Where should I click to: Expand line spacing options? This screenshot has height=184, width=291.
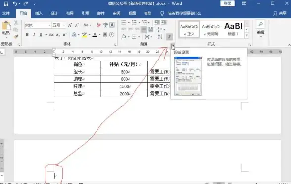tap(161, 29)
